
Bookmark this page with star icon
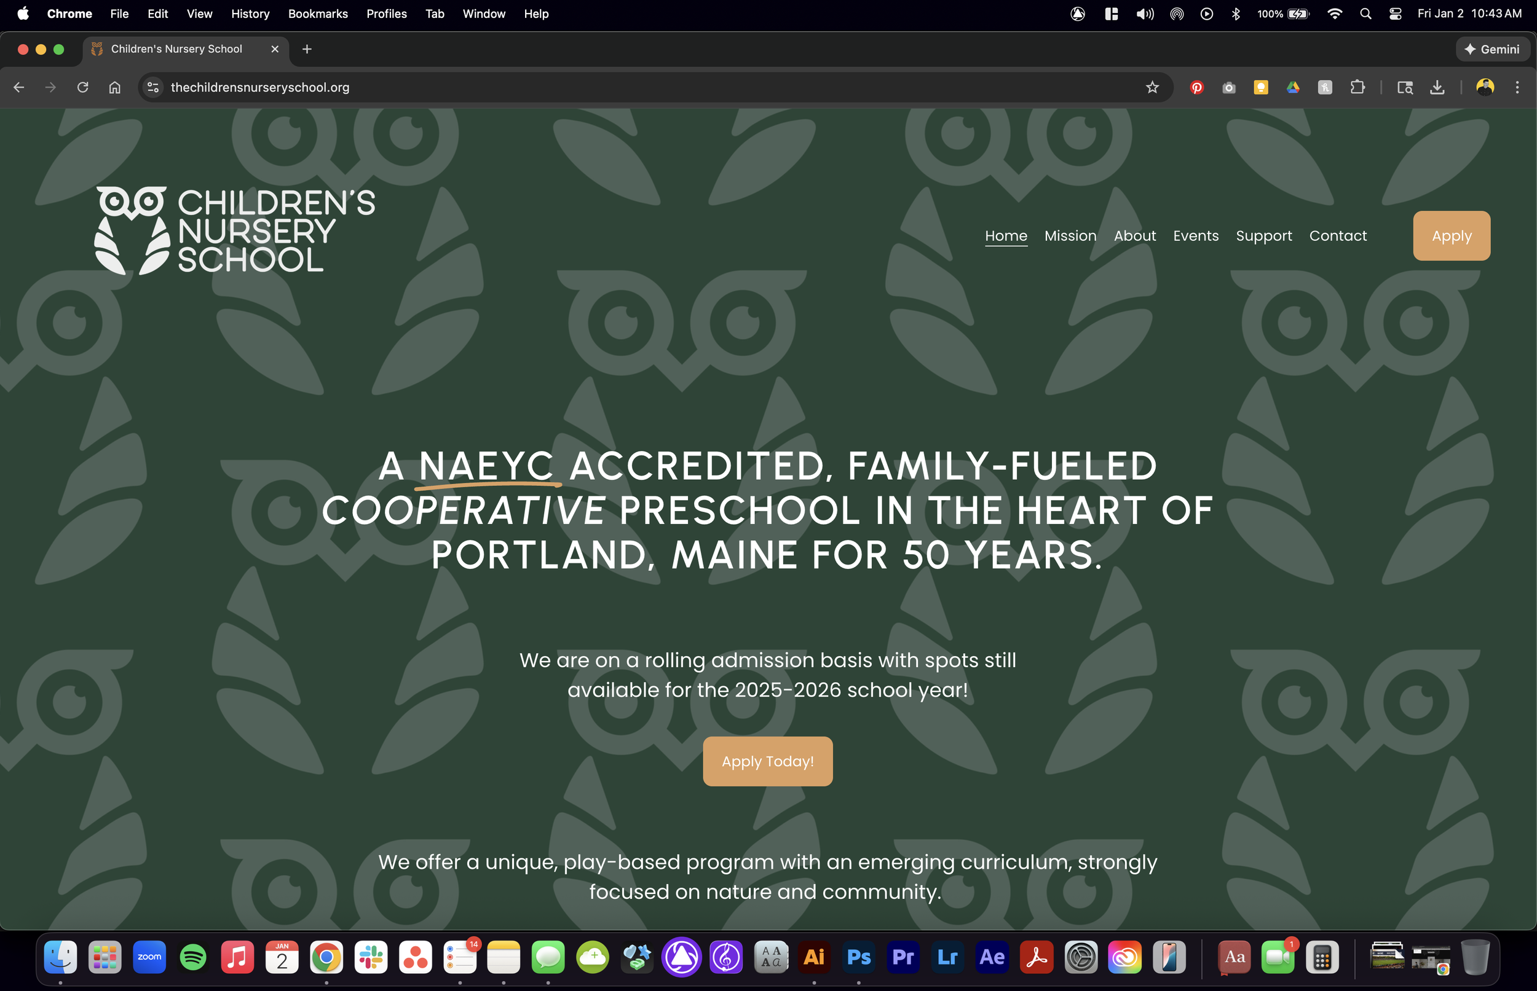pyautogui.click(x=1152, y=87)
